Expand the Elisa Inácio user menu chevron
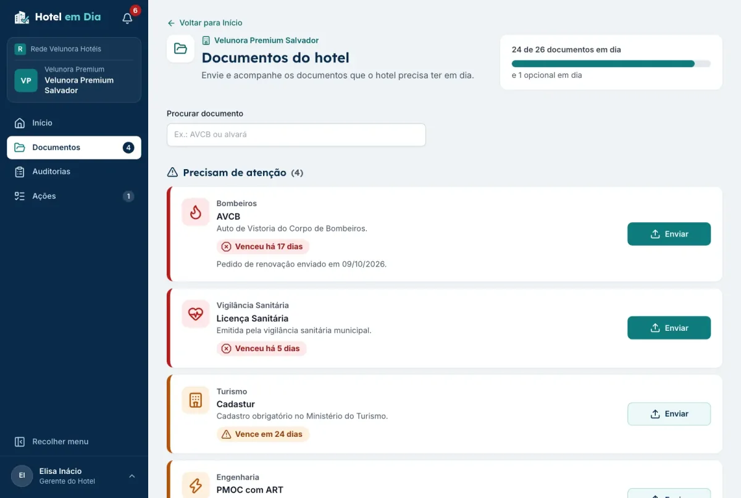 click(132, 476)
